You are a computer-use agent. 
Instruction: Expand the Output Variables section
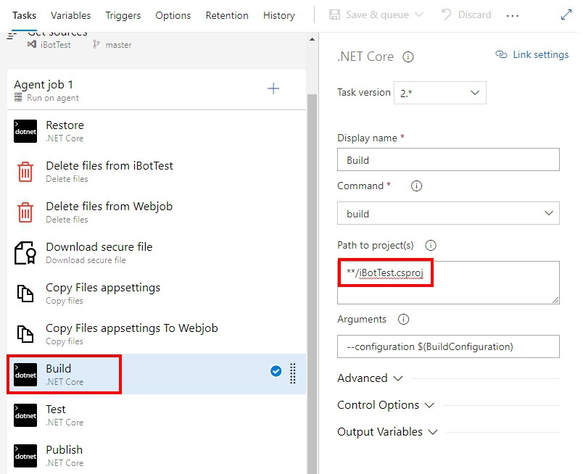coord(387,432)
